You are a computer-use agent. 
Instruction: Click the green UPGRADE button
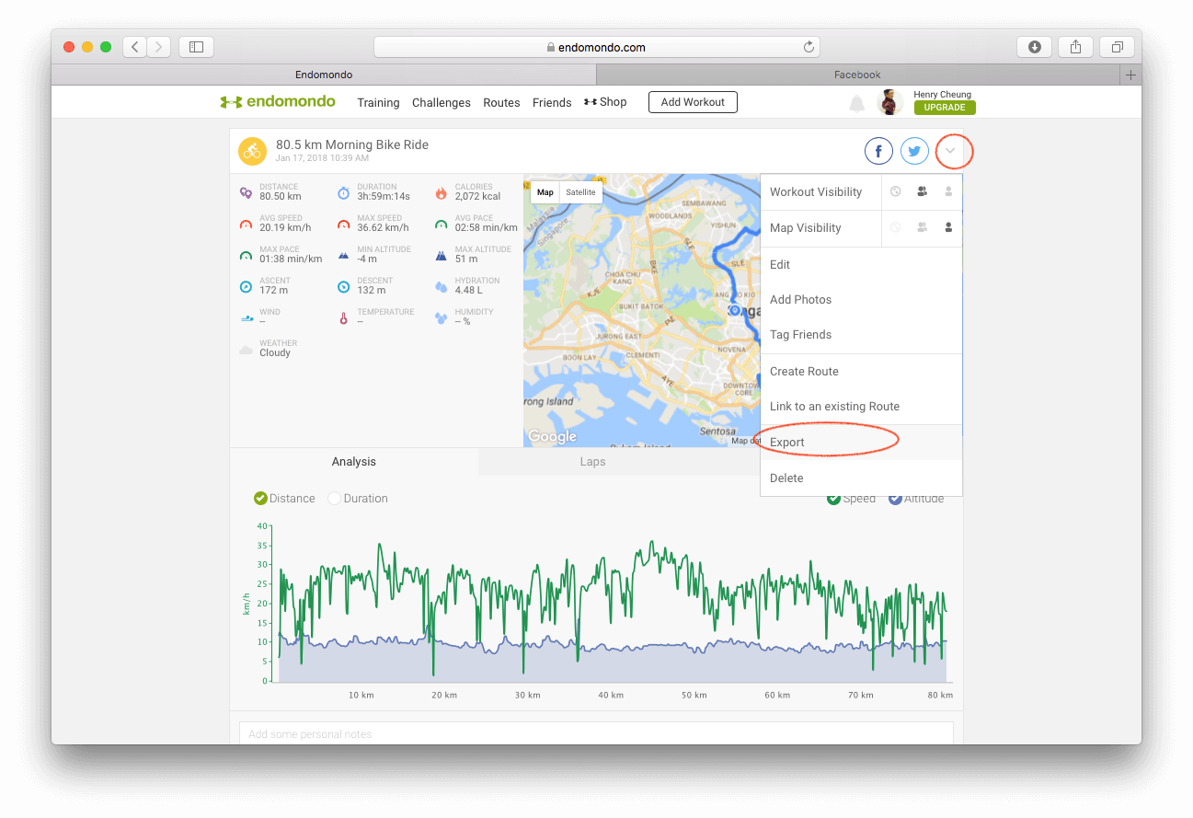[x=945, y=108]
